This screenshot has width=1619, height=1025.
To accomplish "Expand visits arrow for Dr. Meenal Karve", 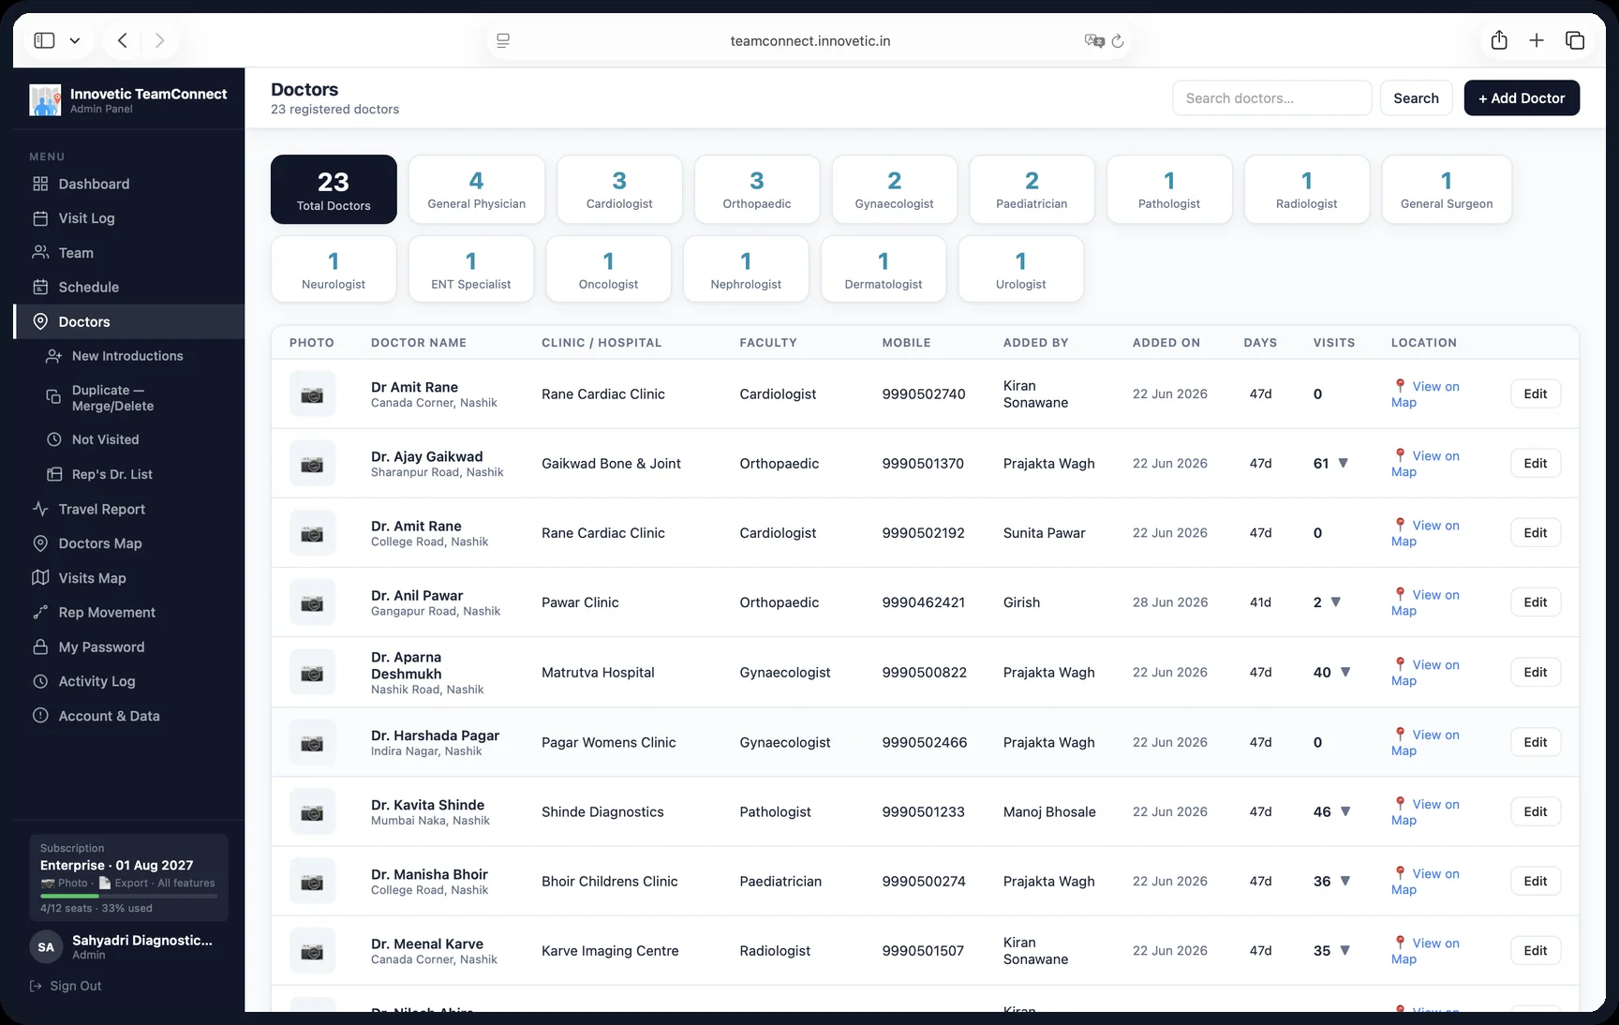I will point(1345,950).
